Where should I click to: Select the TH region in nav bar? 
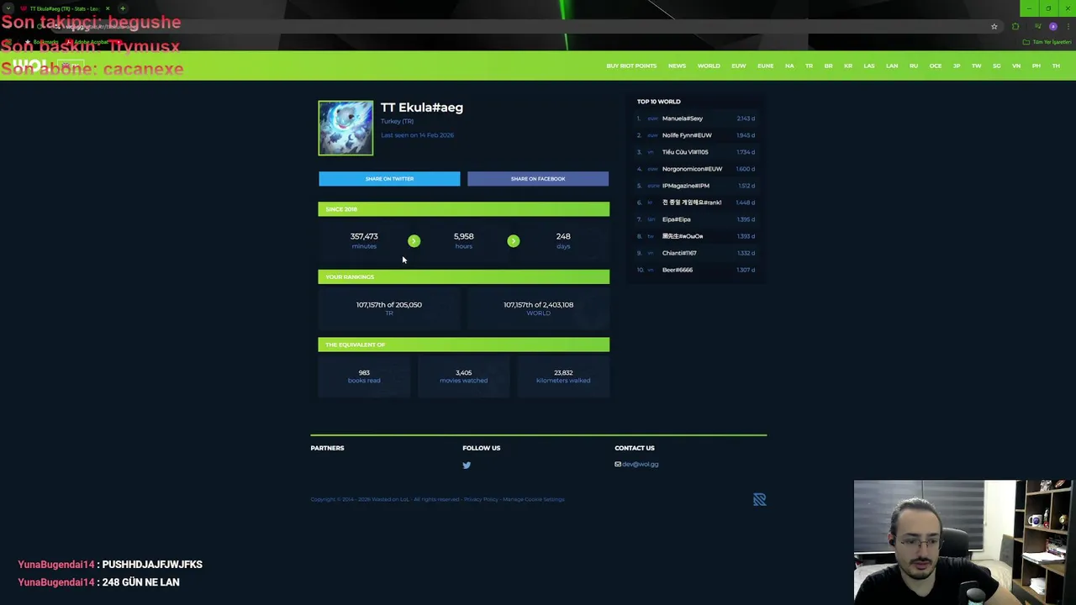click(1056, 66)
